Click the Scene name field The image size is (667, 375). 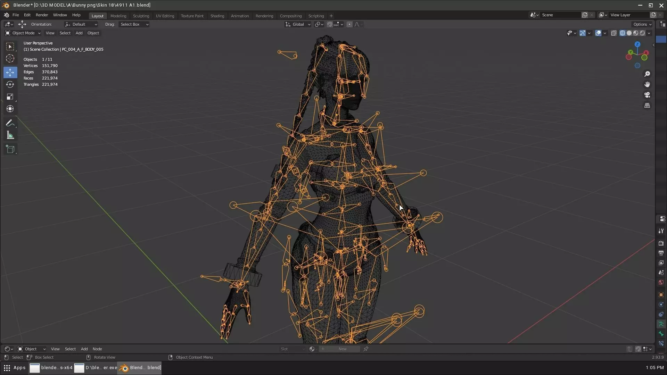[560, 15]
